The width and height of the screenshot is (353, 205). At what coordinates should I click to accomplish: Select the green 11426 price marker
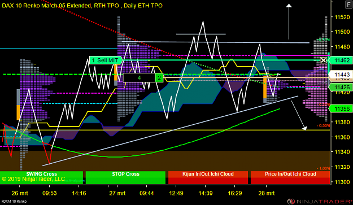341,88
